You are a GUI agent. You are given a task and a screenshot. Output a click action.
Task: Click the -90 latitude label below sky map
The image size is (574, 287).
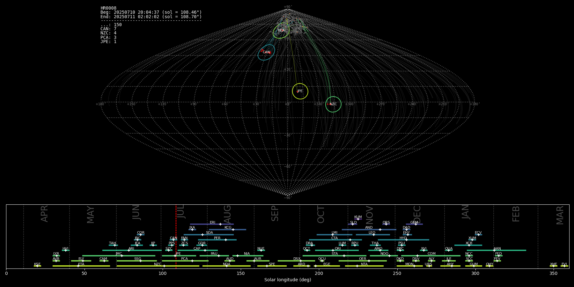click(x=288, y=198)
